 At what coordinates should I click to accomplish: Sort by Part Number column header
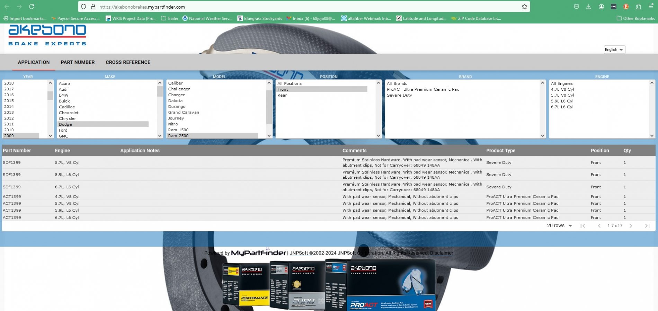coord(17,151)
